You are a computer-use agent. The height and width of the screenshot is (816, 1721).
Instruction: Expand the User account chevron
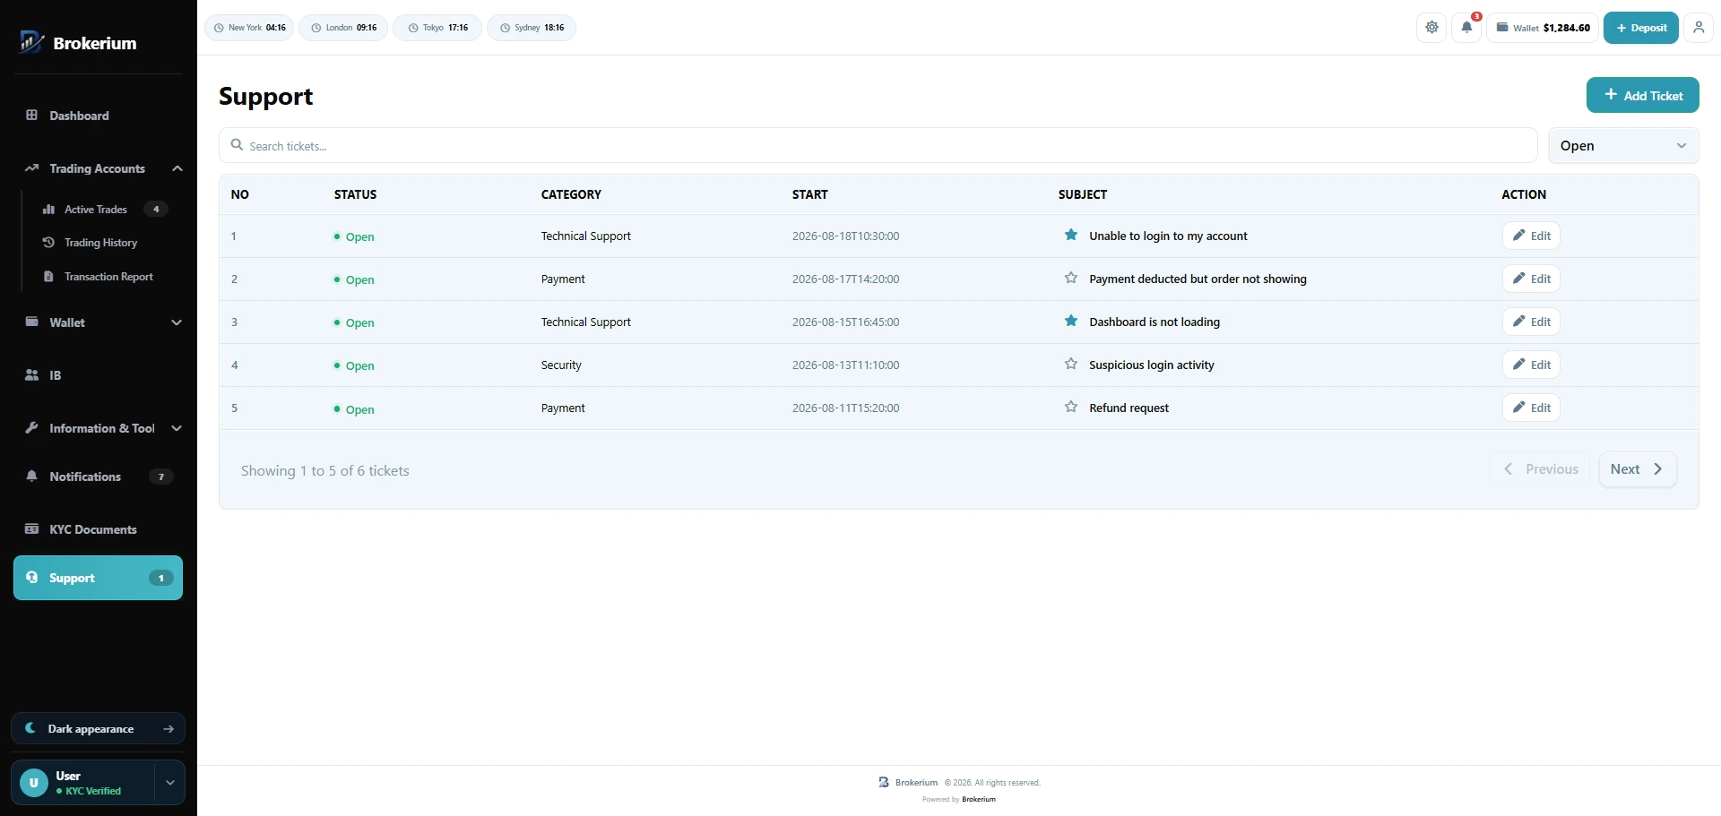(169, 782)
